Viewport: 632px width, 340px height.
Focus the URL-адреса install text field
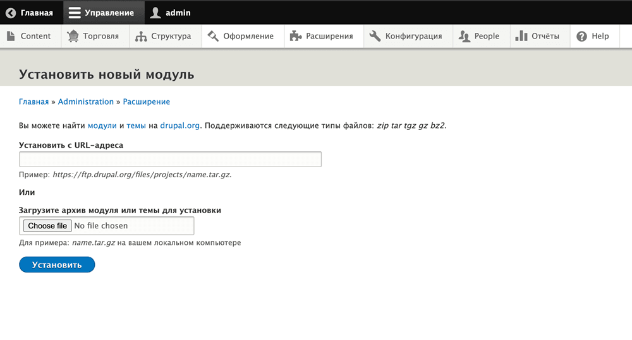[x=170, y=159]
